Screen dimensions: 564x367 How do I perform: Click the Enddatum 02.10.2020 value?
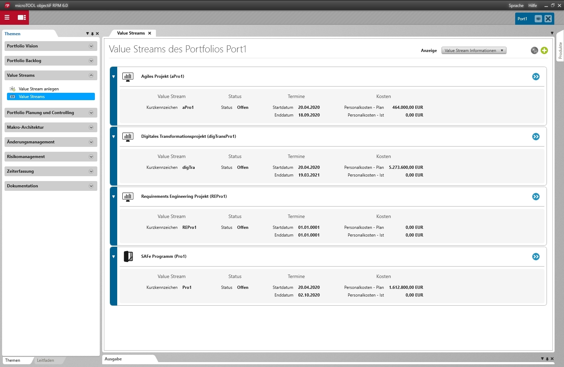click(x=309, y=295)
